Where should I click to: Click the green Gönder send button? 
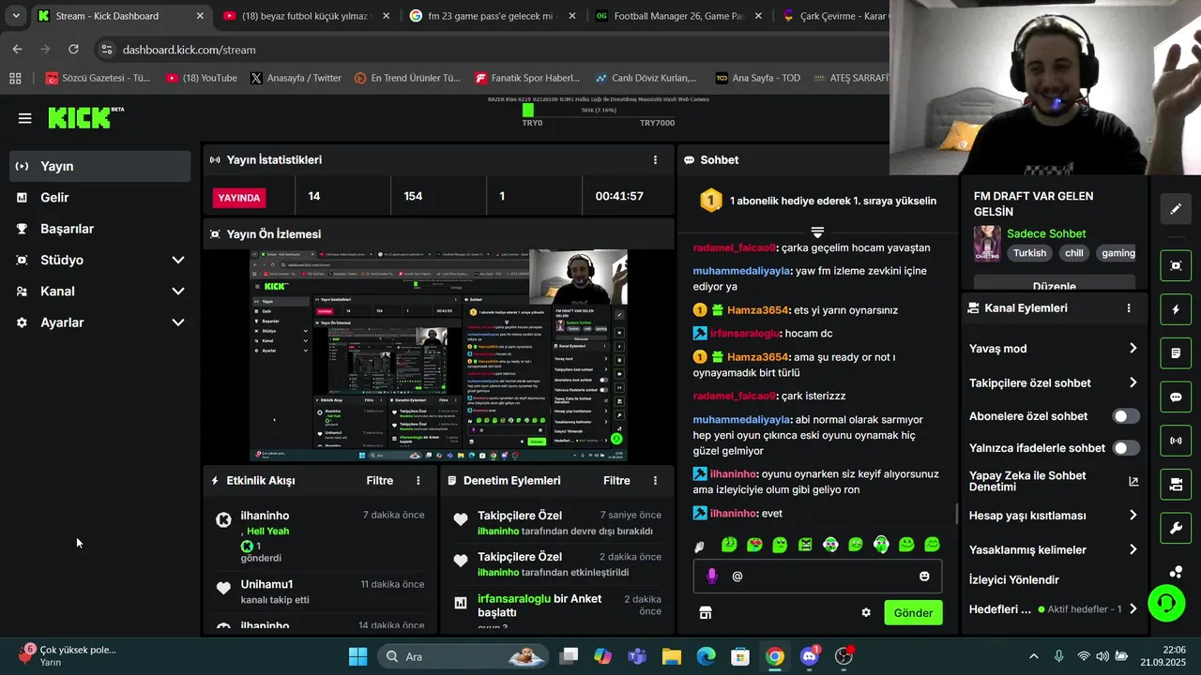pyautogui.click(x=913, y=613)
